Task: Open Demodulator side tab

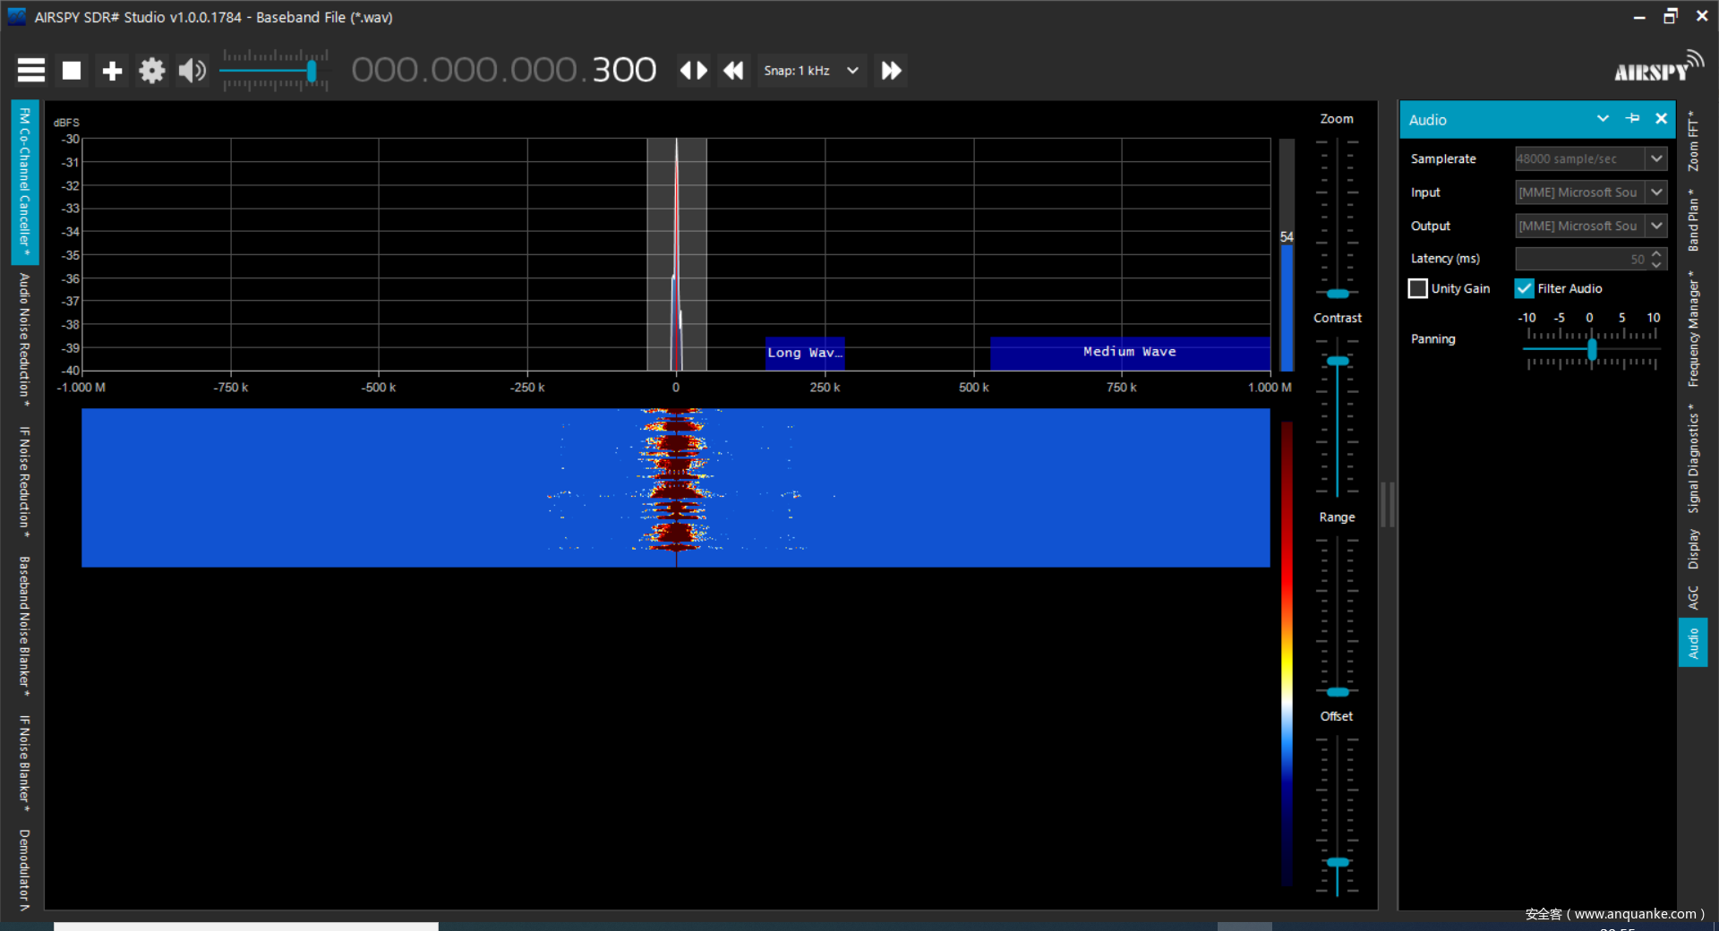Action: click(x=25, y=869)
